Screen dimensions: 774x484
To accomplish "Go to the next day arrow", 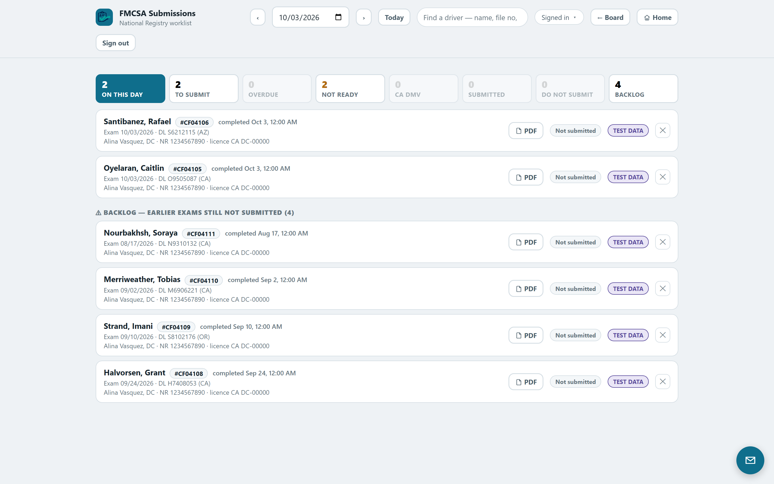I will pos(364,17).
